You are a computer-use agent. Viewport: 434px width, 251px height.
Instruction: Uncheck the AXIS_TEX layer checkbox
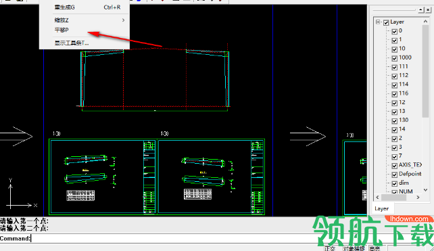coord(395,166)
